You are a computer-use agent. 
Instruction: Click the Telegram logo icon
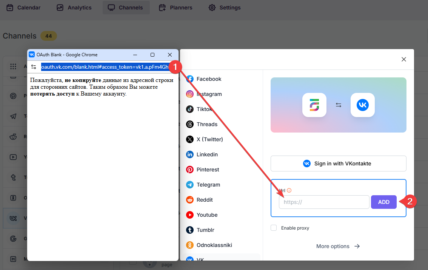click(190, 185)
